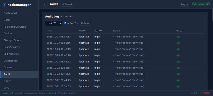
Task: Click ok badge in the 21:45:36 row
Action: click(x=178, y=74)
